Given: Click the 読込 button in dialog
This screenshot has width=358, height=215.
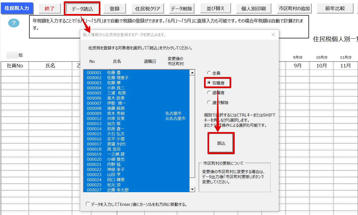Looking at the screenshot, I should 221,143.
